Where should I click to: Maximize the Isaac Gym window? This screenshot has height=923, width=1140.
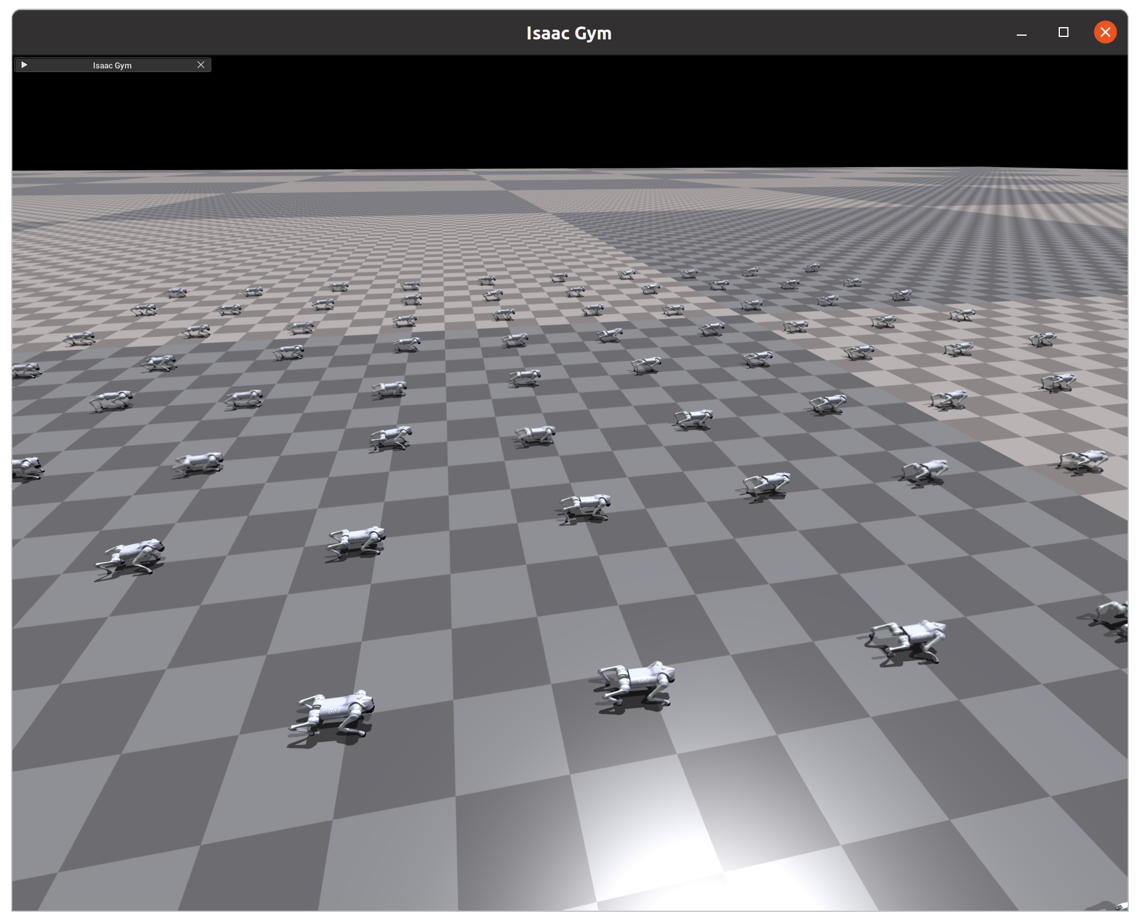point(1063,33)
